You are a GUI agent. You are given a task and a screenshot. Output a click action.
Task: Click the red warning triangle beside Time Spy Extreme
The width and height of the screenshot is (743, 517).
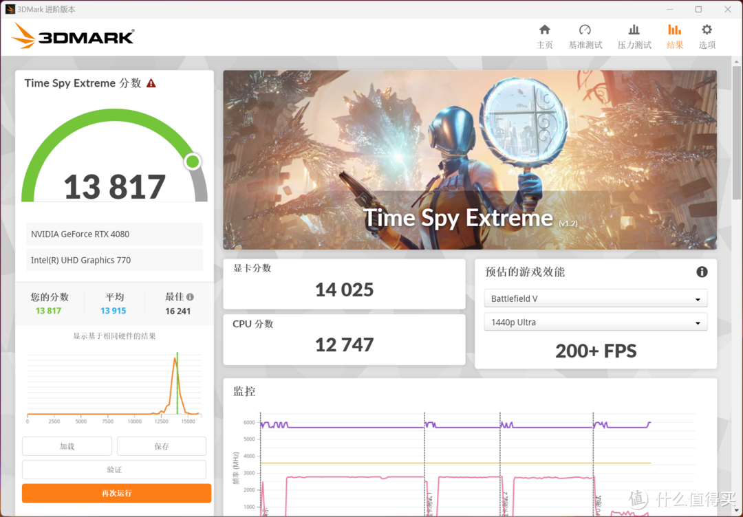click(x=151, y=83)
